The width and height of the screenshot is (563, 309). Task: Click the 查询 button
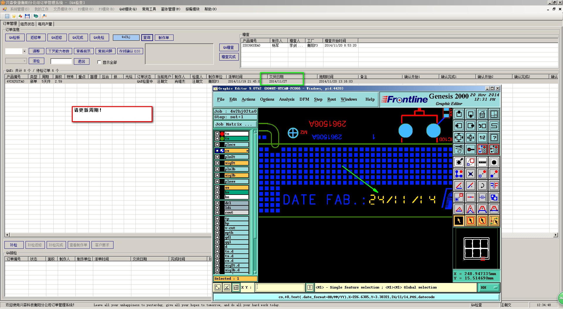pyautogui.click(x=147, y=37)
